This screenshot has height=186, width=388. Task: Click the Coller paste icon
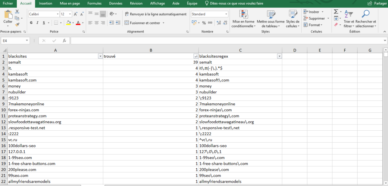click(8, 15)
